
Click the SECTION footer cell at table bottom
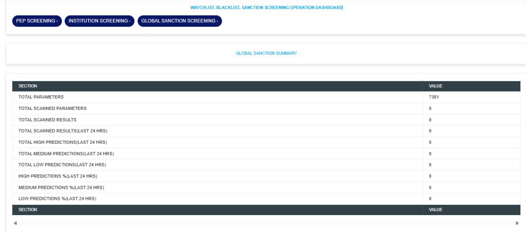pos(28,210)
